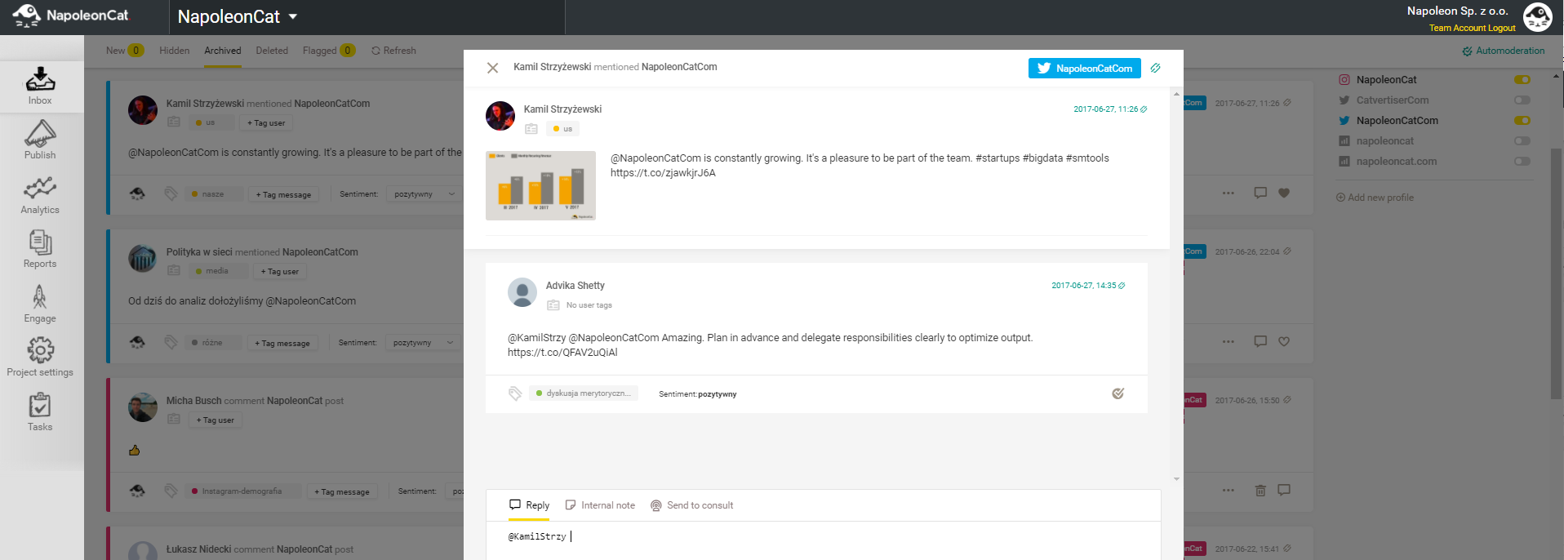Click the 'dyskusja merytoryczn...' message tag
Screen dimensions: 1564x560
(584, 393)
